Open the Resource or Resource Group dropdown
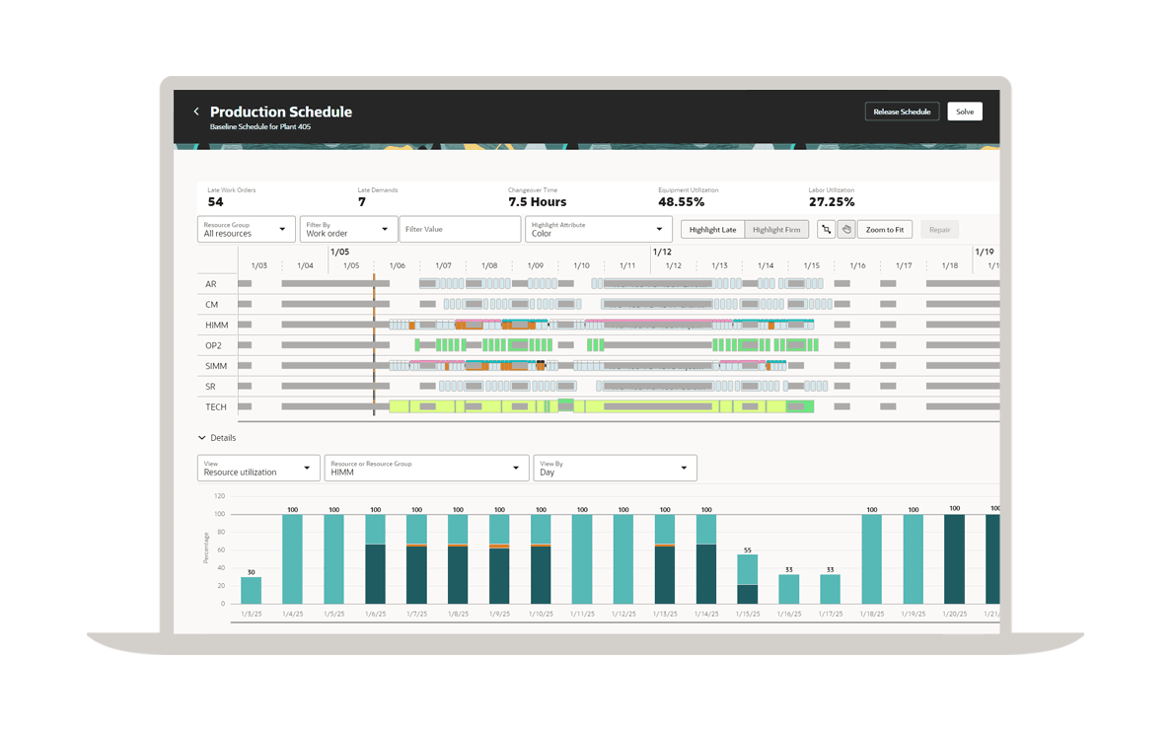The height and width of the screenshot is (732, 1171). [x=425, y=468]
